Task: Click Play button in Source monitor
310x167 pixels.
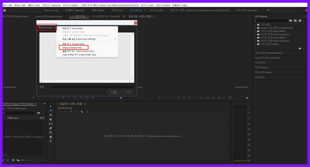Action: pyautogui.click(x=63, y=98)
